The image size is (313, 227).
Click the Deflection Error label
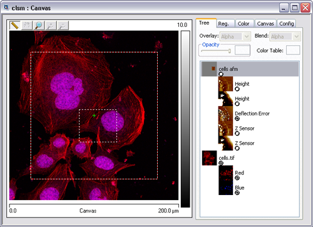[x=252, y=113]
